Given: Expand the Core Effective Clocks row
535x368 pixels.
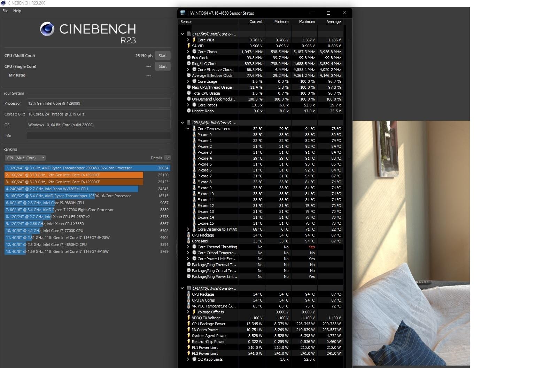Looking at the screenshot, I should (x=188, y=70).
